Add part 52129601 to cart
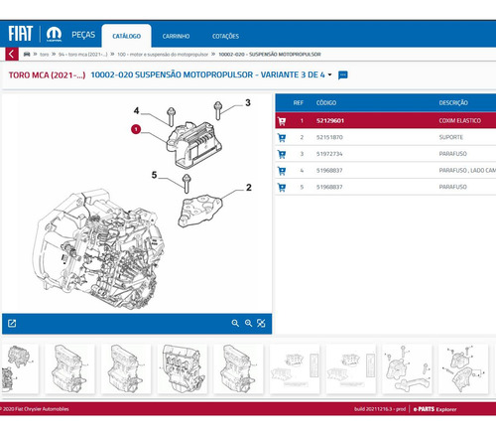The width and height of the screenshot is (496, 436). coord(282,121)
